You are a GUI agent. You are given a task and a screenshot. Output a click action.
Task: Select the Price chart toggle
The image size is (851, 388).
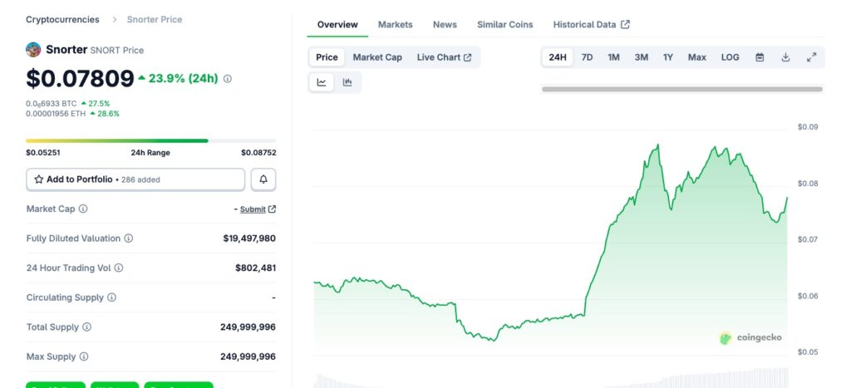pyautogui.click(x=327, y=57)
